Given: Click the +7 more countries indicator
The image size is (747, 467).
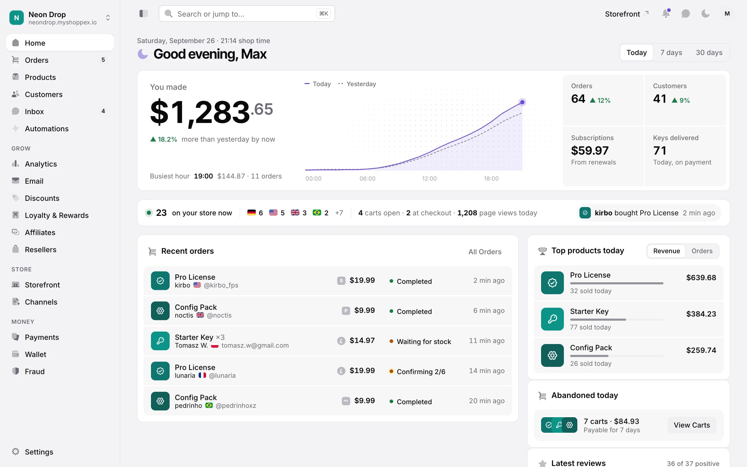Looking at the screenshot, I should tap(339, 213).
